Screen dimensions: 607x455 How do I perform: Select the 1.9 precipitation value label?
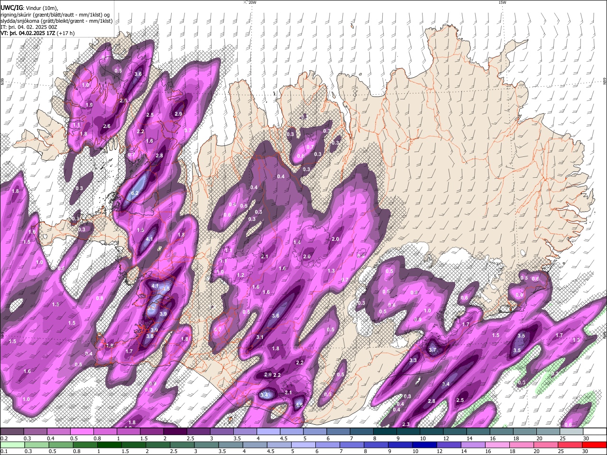89,105
